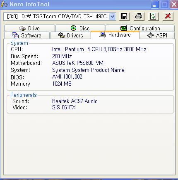The height and width of the screenshot is (180, 178).
Task: Switch to the Software tab
Action: click(27, 35)
